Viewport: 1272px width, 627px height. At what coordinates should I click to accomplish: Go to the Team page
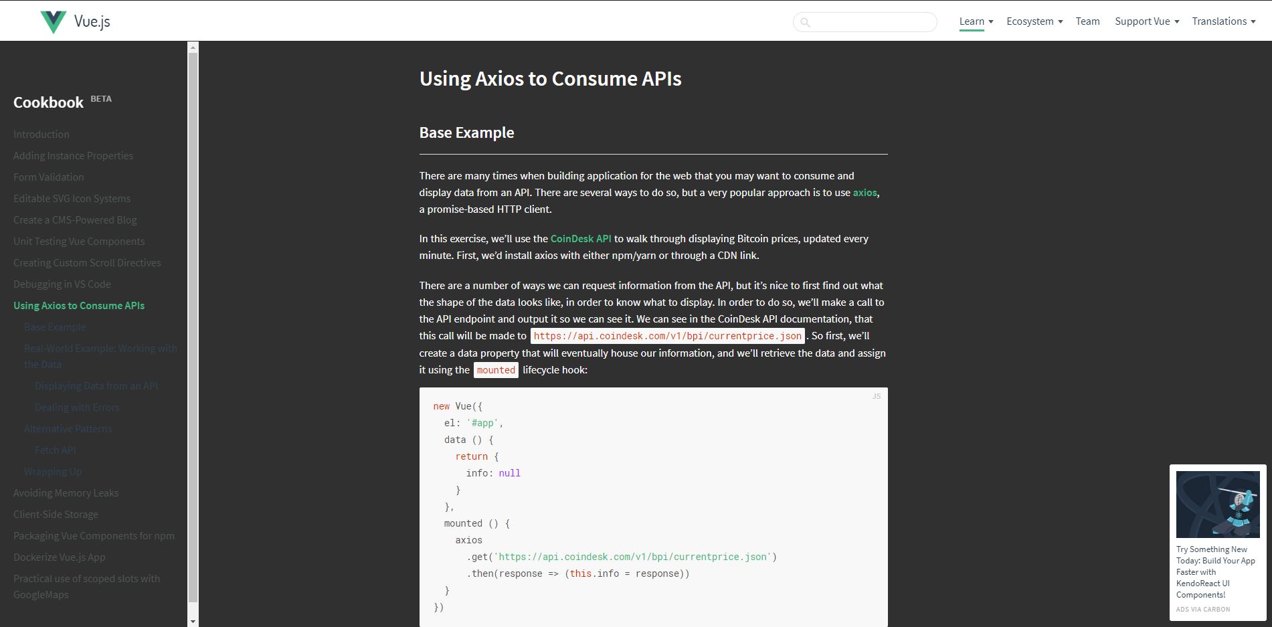pos(1087,21)
